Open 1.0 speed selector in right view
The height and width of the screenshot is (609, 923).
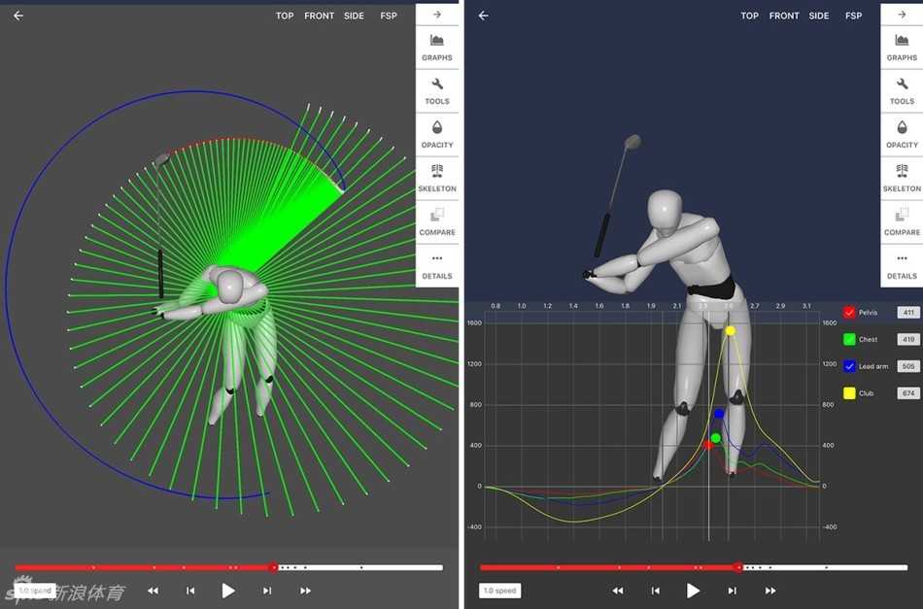tap(500, 591)
